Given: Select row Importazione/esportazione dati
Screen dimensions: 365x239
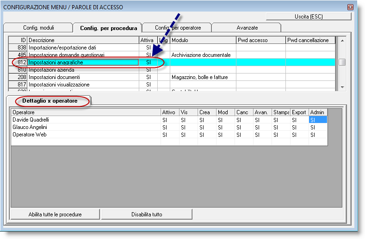Looking at the screenshot, I should [172, 48].
